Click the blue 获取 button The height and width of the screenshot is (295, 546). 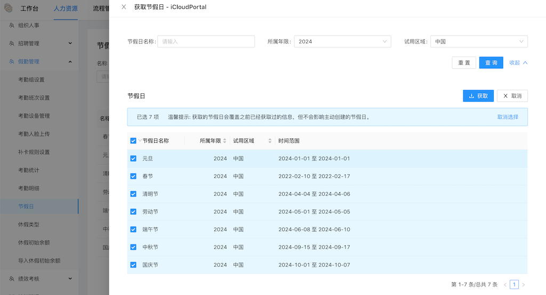coord(478,96)
